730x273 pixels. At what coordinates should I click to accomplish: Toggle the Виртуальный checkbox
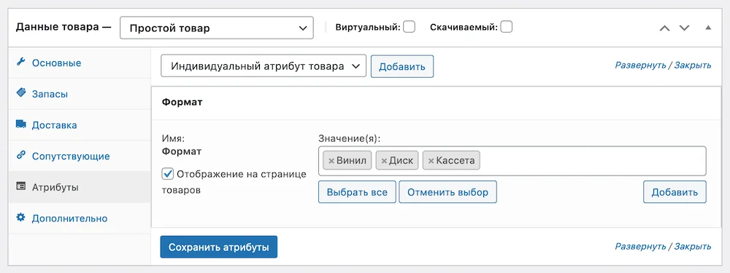410,27
